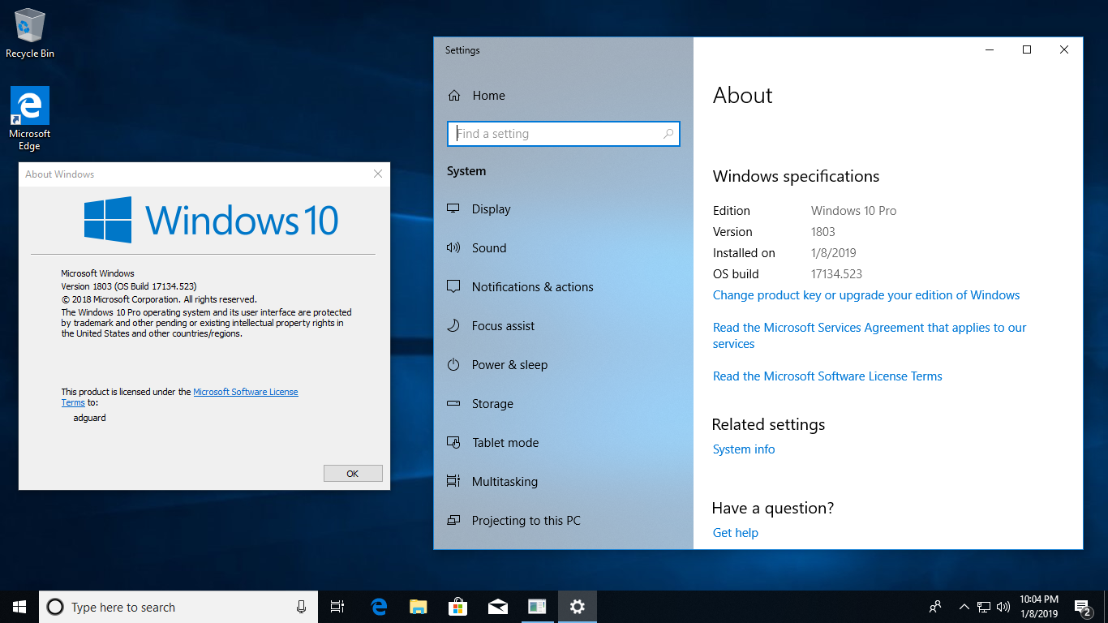The height and width of the screenshot is (623, 1108).
Task: Click the Cortana circle icon in taskbar
Action: pyautogui.click(x=55, y=607)
